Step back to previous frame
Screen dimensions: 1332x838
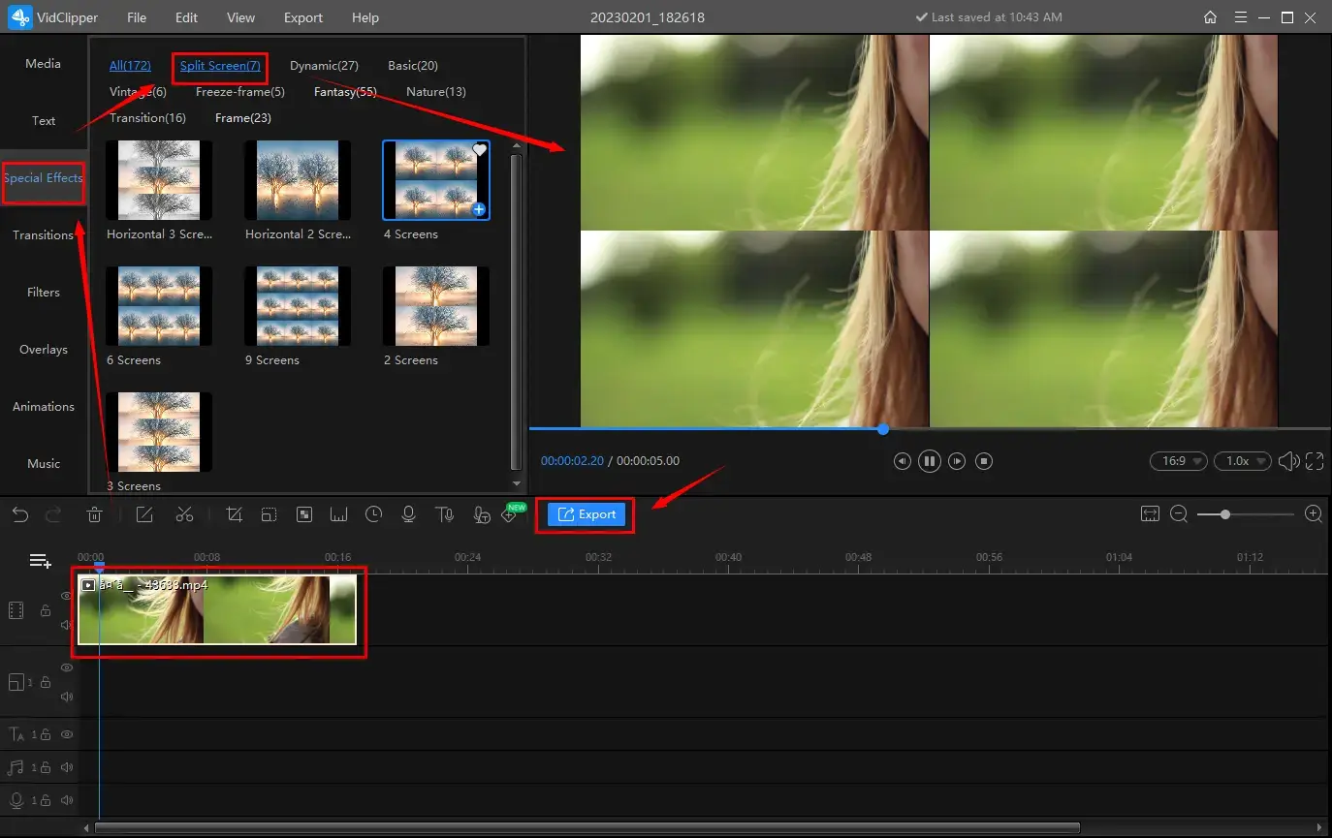(902, 461)
